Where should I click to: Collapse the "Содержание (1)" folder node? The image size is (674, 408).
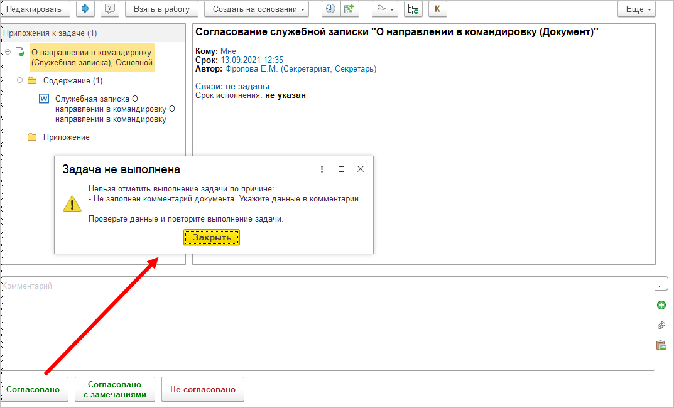pos(20,80)
